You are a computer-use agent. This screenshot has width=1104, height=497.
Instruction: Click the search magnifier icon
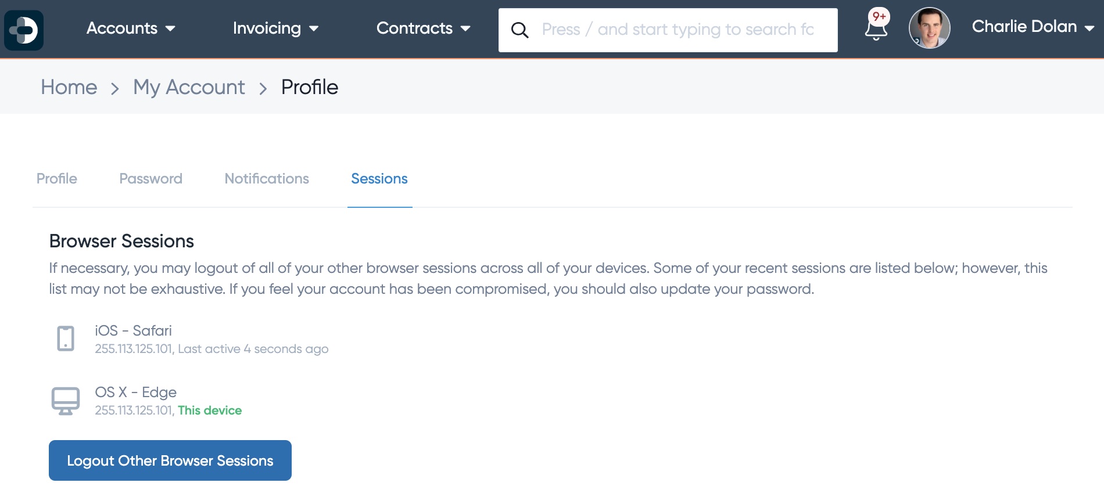[x=519, y=30]
